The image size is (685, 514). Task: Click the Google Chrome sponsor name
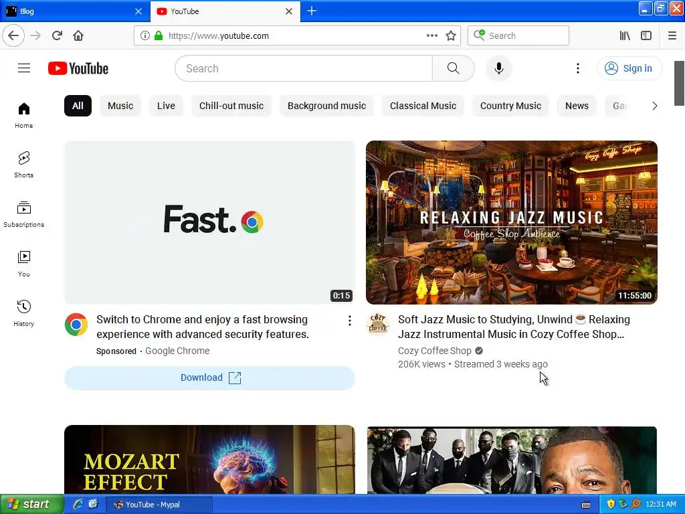click(x=177, y=351)
